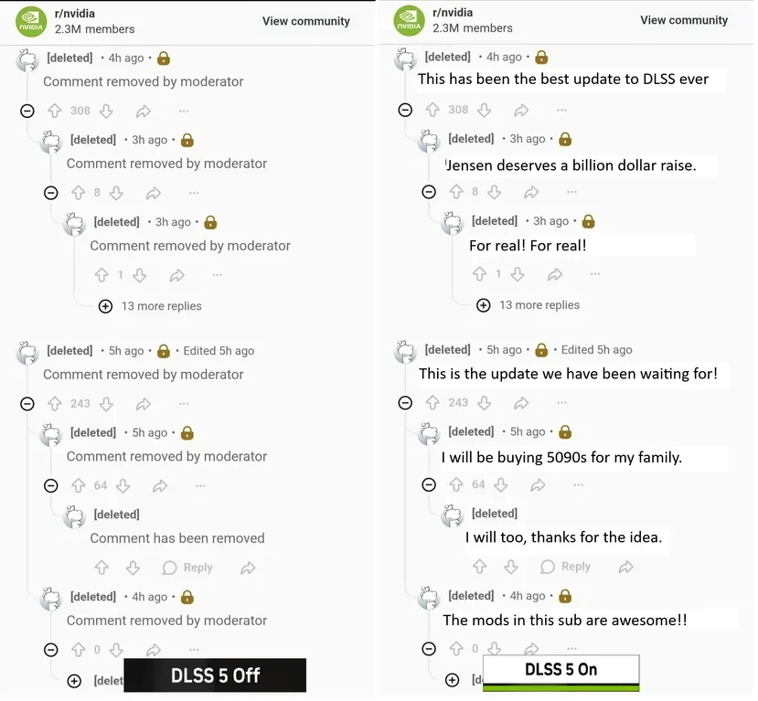The image size is (758, 701).
Task: Collapse the "Jensen deserves a billion dollar raise" thread
Action: click(x=429, y=192)
